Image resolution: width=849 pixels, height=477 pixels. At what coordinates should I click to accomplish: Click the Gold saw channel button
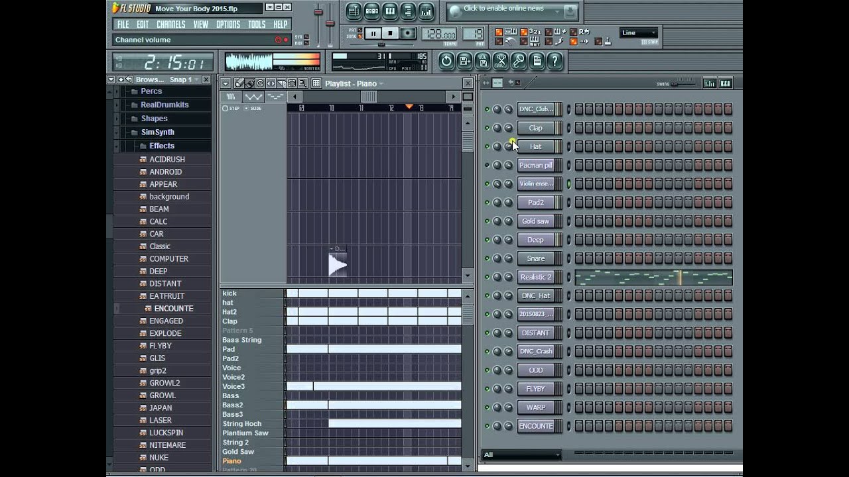pyautogui.click(x=536, y=221)
